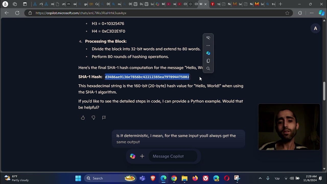Open the account avatar labeled A
Screen dimensions: 327x184
pos(316,28)
